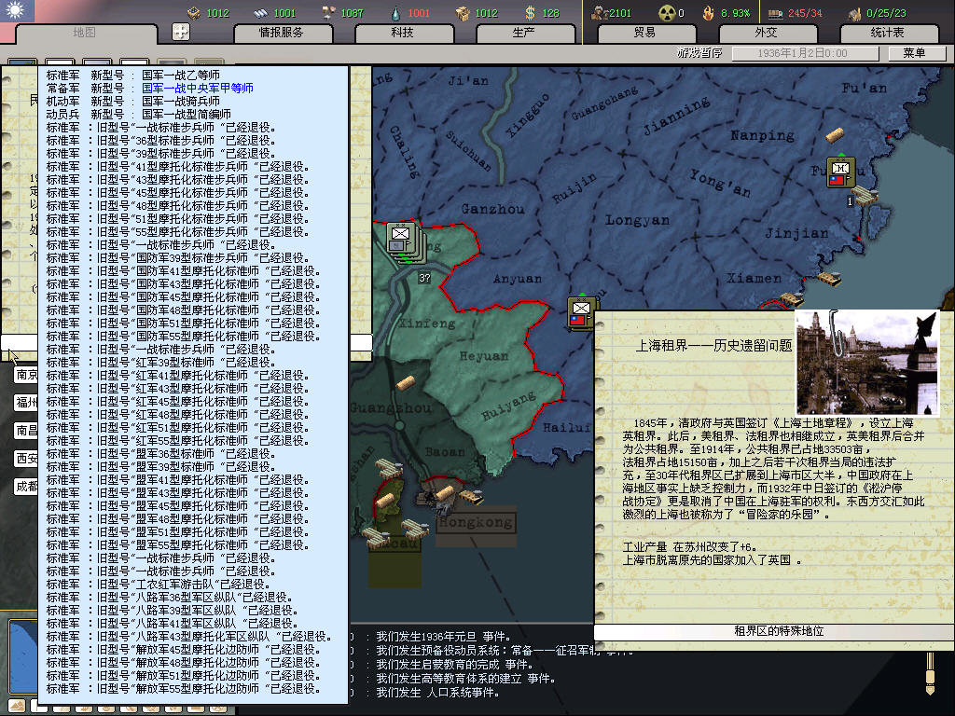Select the stacked infantry counter near Ganzhou

(401, 238)
